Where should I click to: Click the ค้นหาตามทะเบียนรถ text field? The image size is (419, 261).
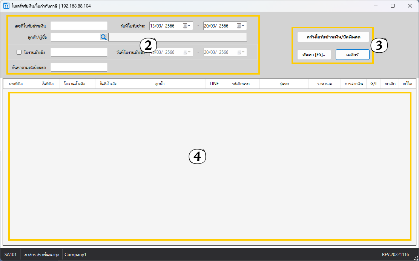coord(79,67)
